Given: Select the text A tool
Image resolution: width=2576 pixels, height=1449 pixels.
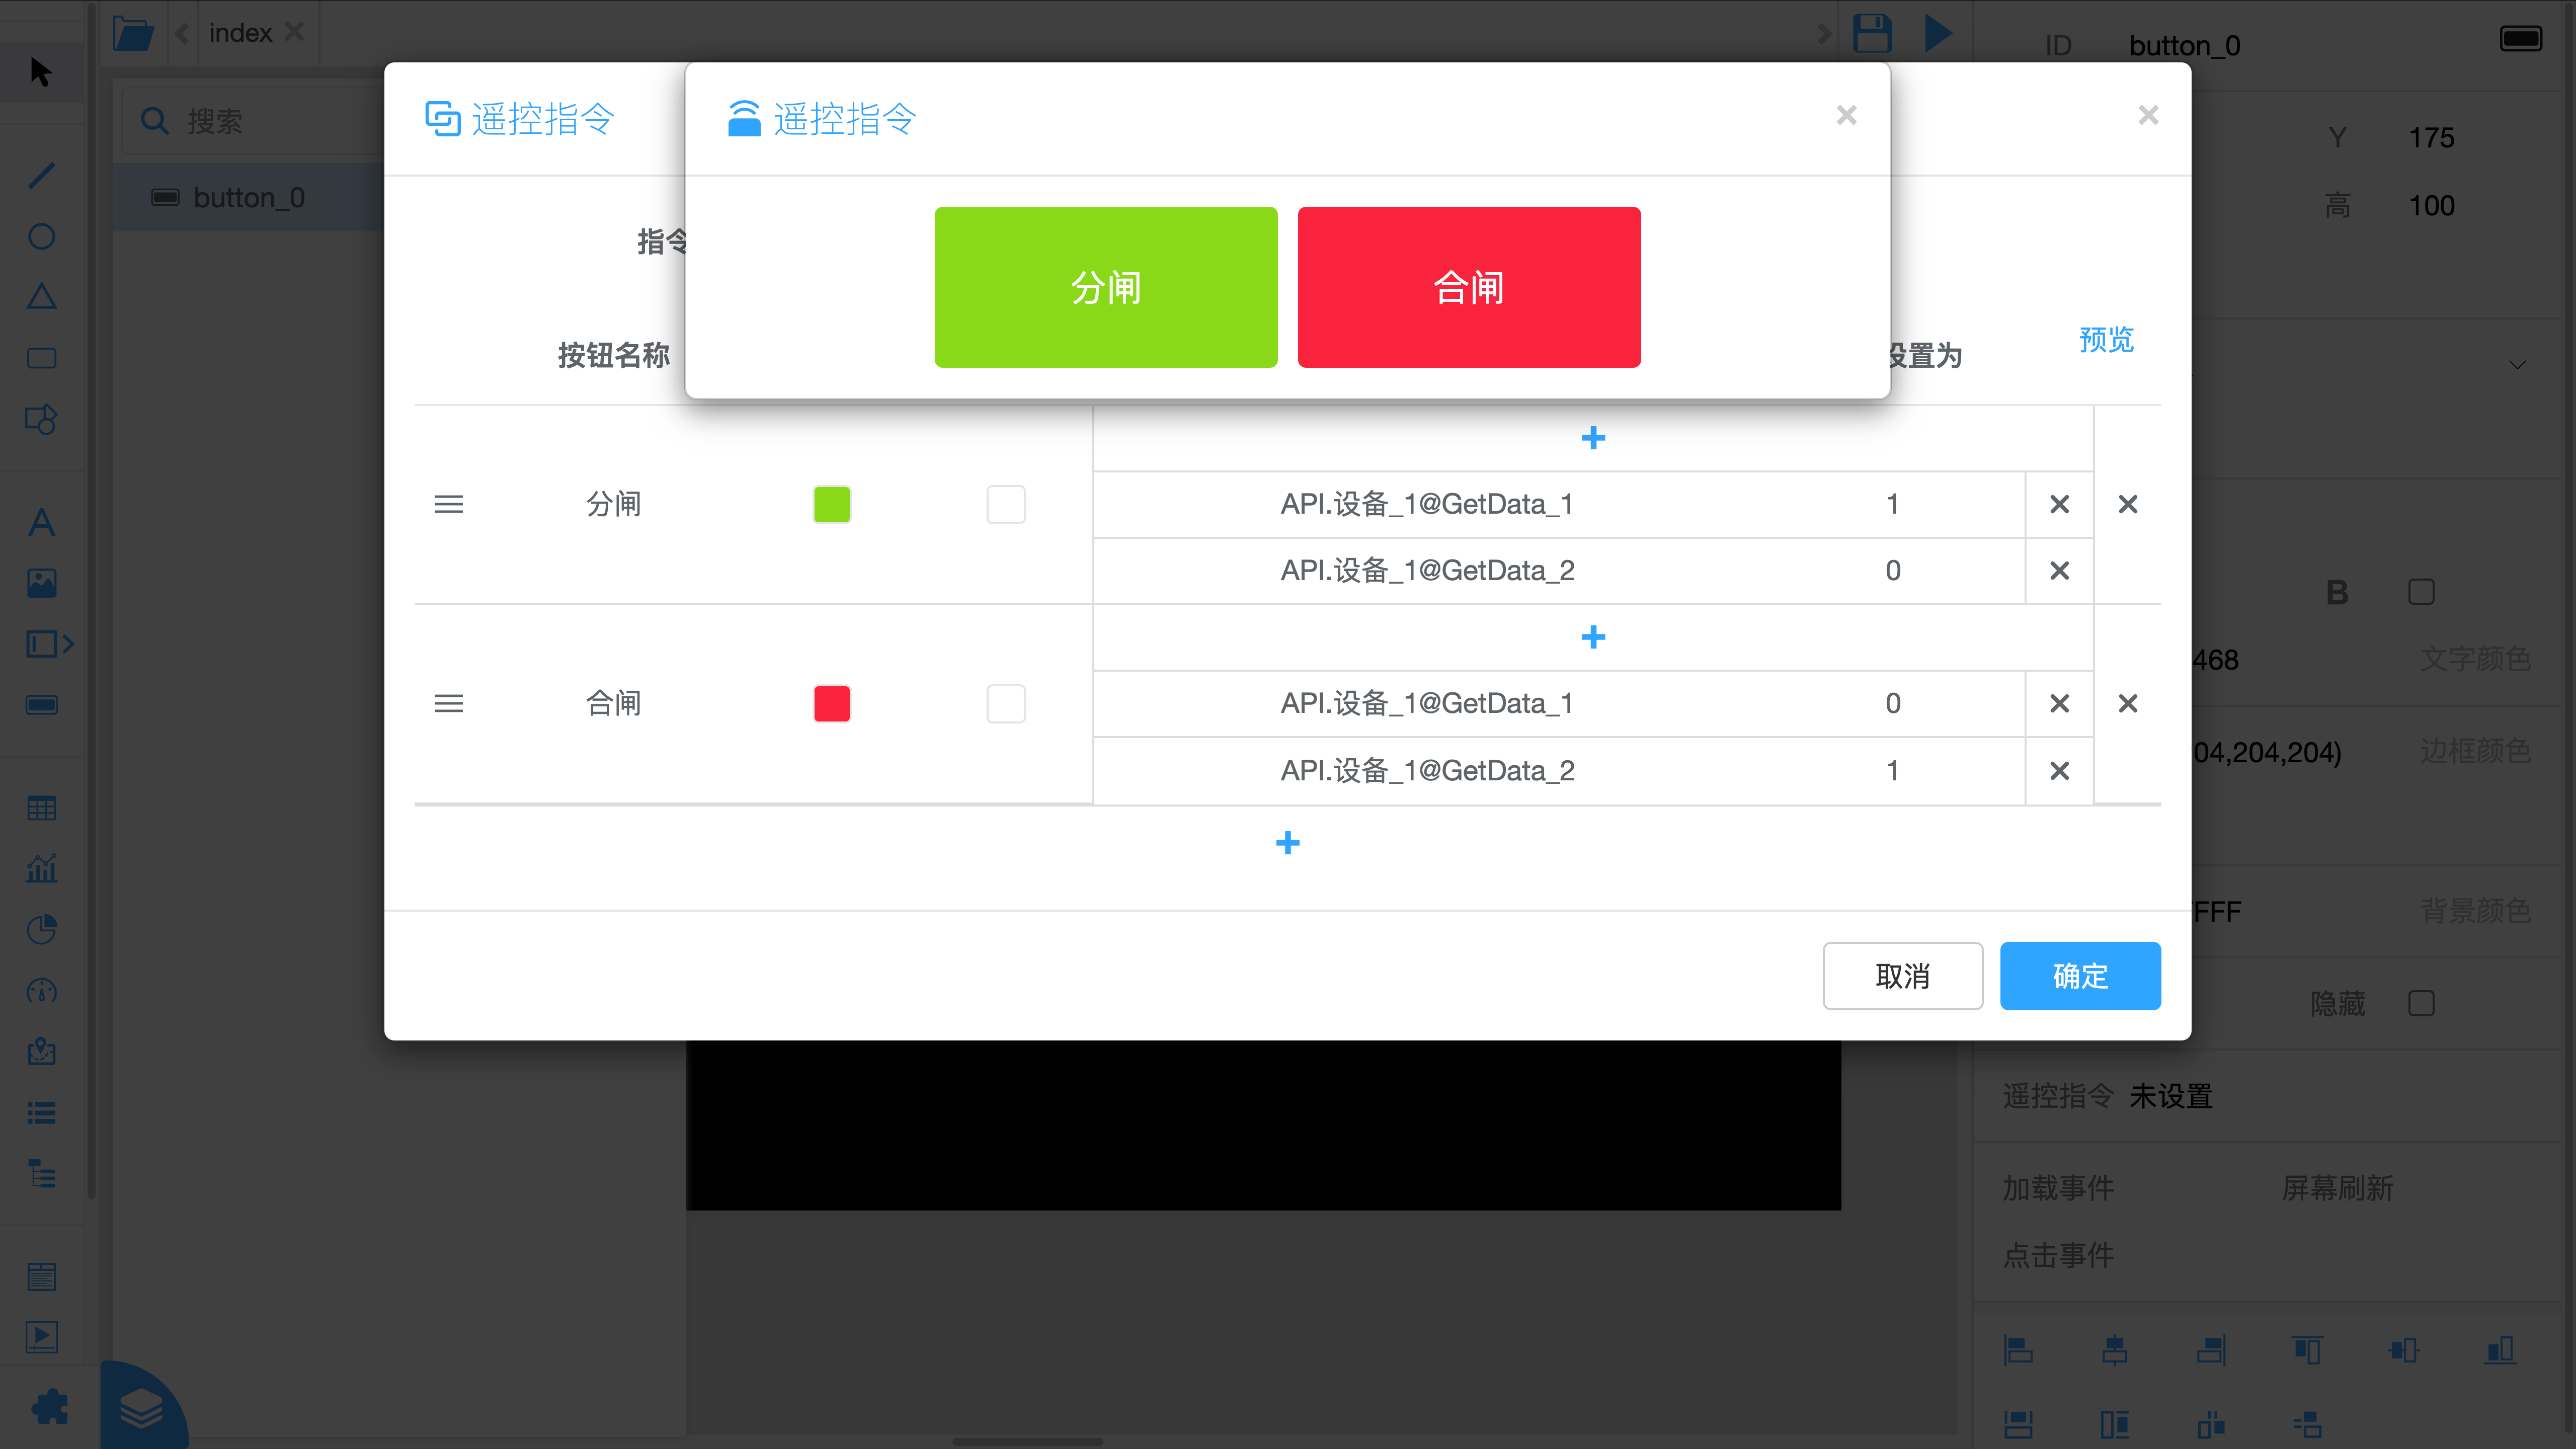Looking at the screenshot, I should 41,522.
